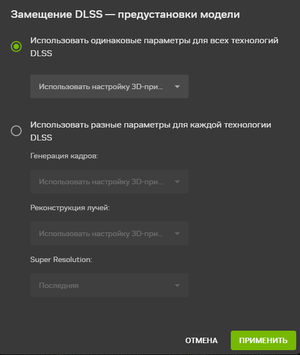Click the 'Использовать одинаковые параметры' option label
The width and height of the screenshot is (300, 355).
pyautogui.click(x=154, y=47)
